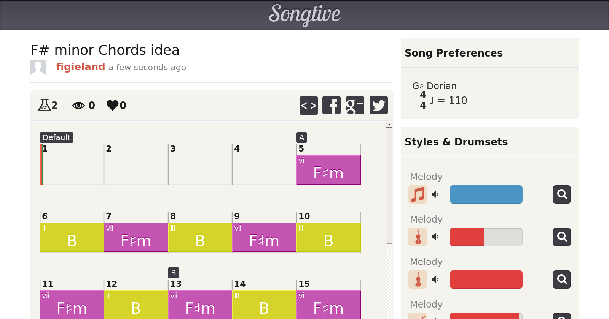
Task: Jump to section marker A
Action: [x=301, y=137]
